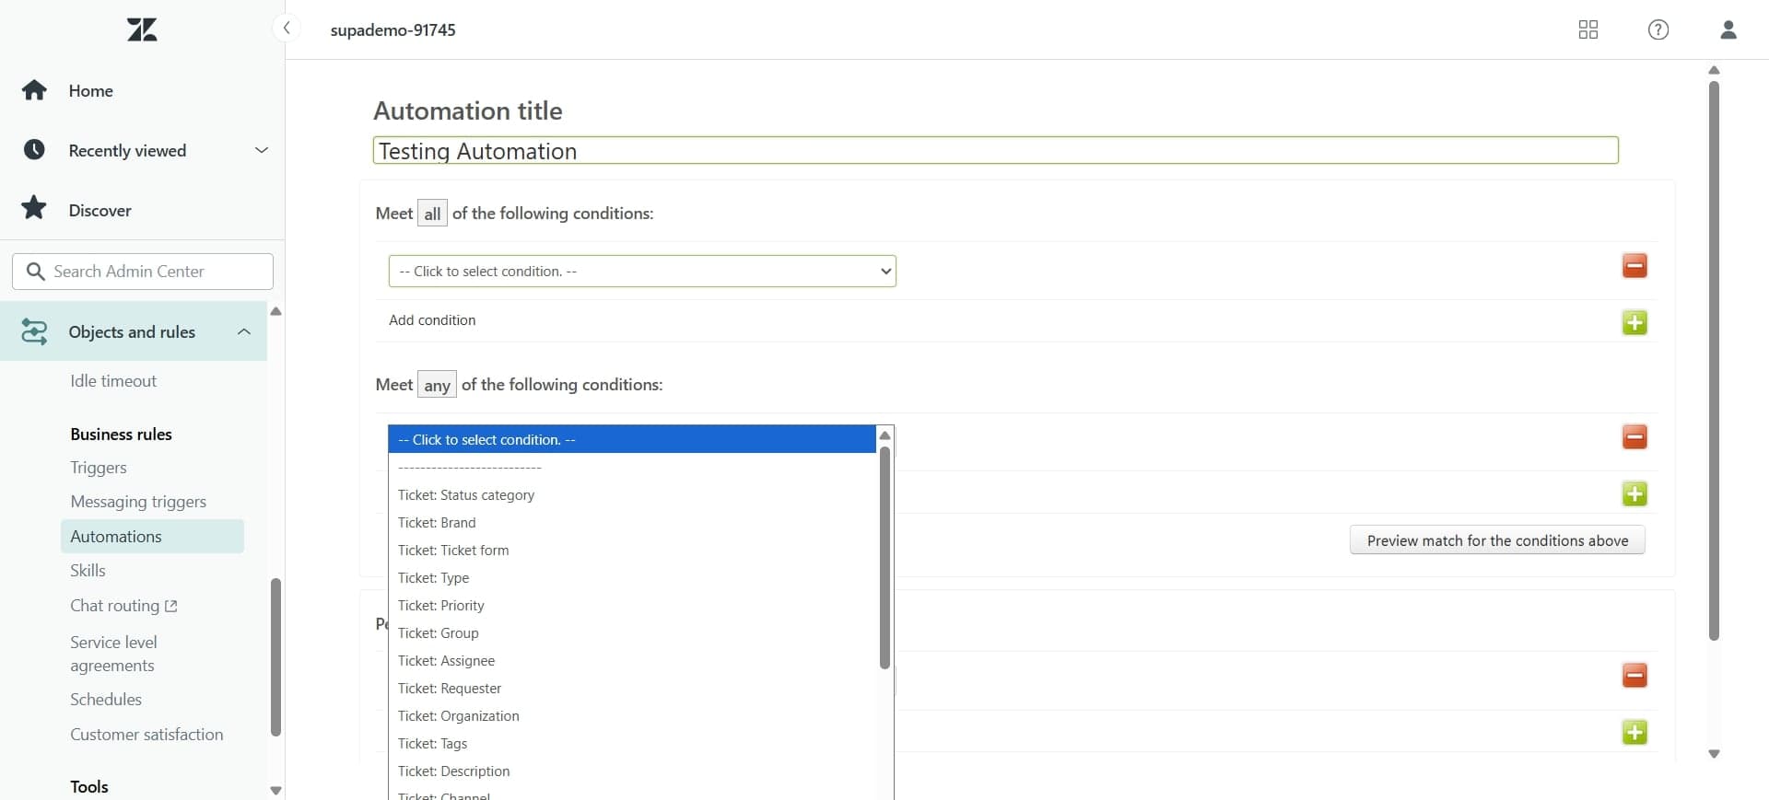Click the 'Business rules' heading
The image size is (1769, 800).
[x=121, y=435]
